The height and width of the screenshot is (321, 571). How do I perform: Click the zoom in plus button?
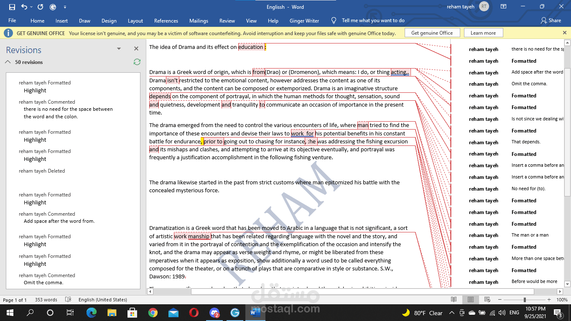click(550, 300)
